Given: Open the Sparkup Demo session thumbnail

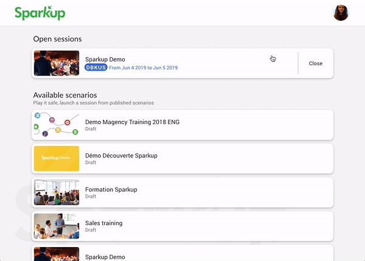Looking at the screenshot, I should coord(57,63).
